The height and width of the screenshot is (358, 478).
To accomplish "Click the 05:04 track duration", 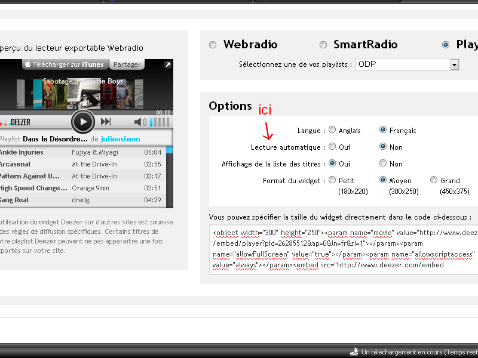I will (x=153, y=152).
